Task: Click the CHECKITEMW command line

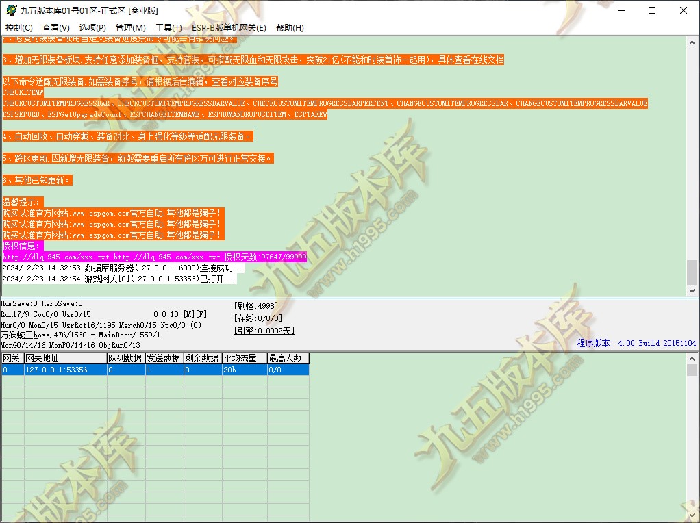Action: tap(23, 92)
